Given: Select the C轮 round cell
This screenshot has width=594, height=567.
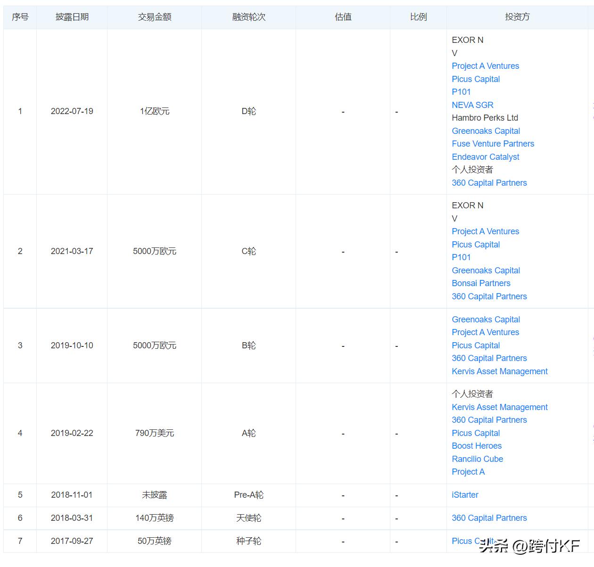Looking at the screenshot, I should (x=248, y=251).
